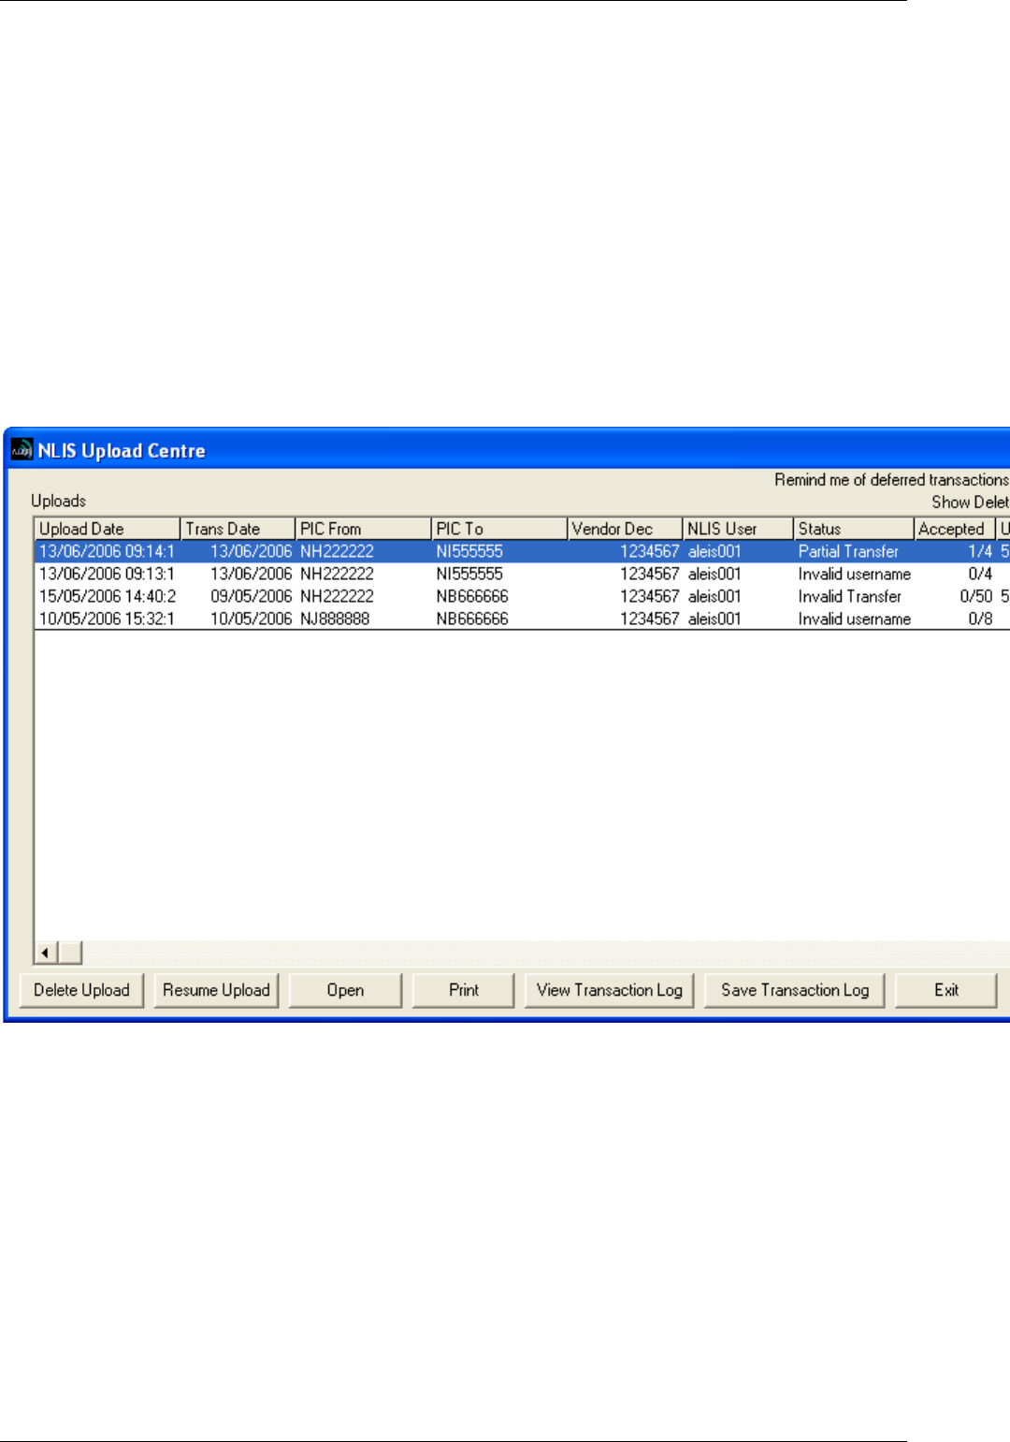Click the NLIS Upload Centre title bar icon
This screenshot has width=1010, height=1442.
(x=21, y=450)
